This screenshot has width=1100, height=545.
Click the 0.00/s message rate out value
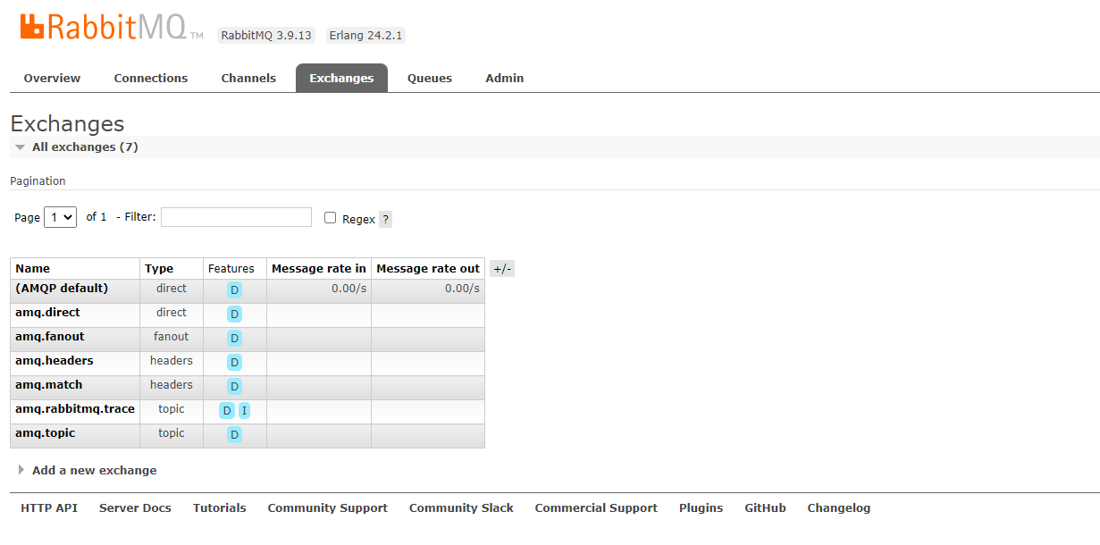tap(462, 288)
